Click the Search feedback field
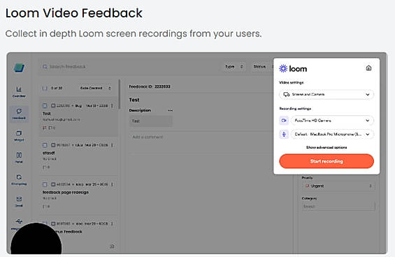This screenshot has height=257, width=395. coord(129,67)
